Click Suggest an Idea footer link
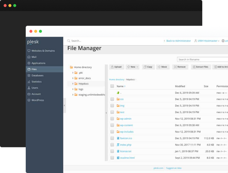Screen dimensions: 228x173 pos(174,168)
